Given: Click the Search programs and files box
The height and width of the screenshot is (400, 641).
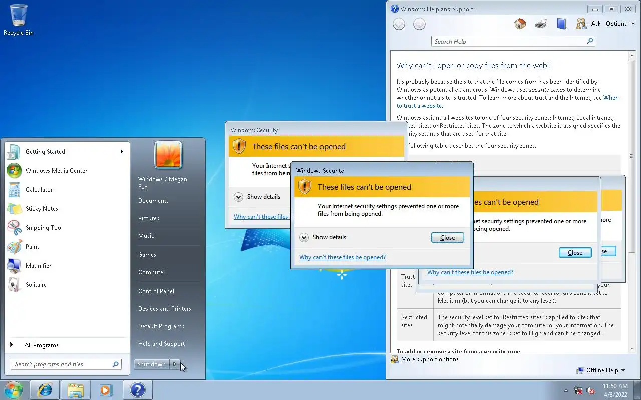Looking at the screenshot, I should [x=66, y=364].
